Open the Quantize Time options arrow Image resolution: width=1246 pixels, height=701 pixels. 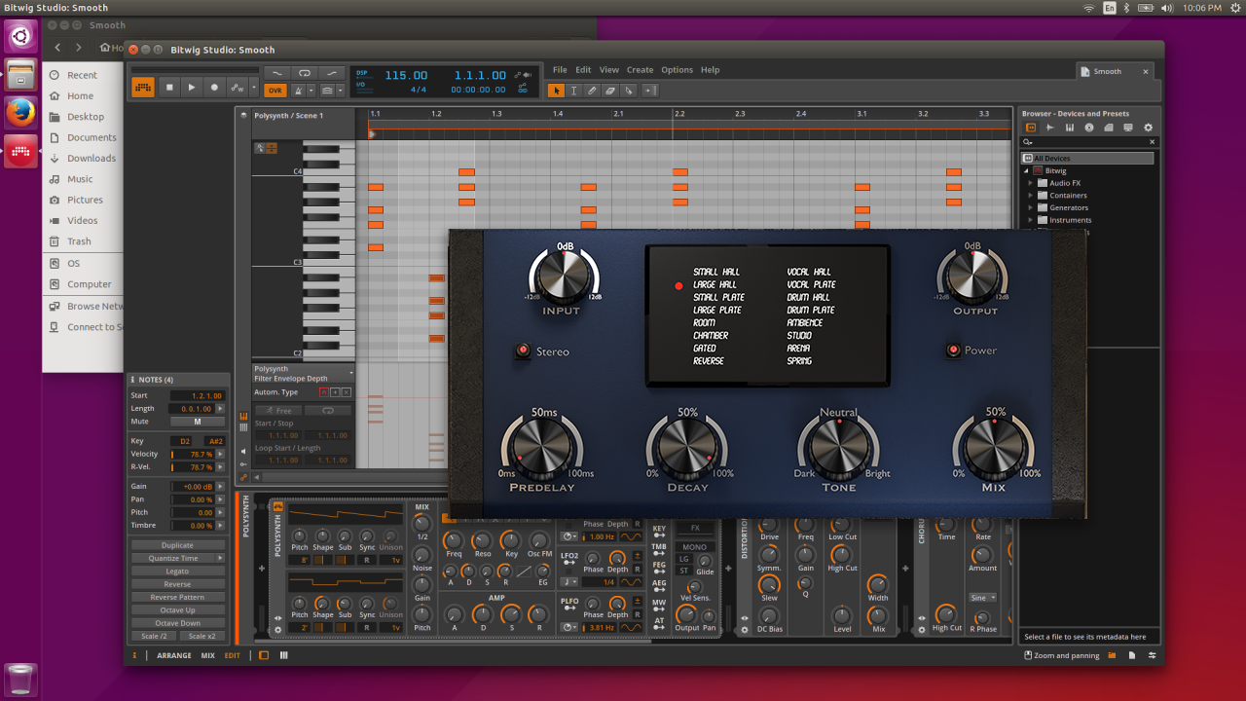pyautogui.click(x=220, y=558)
